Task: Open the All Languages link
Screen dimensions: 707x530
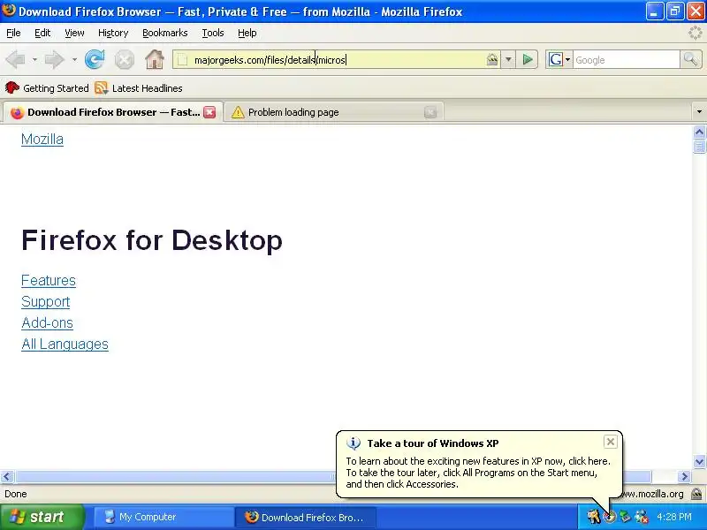Action: (x=65, y=344)
